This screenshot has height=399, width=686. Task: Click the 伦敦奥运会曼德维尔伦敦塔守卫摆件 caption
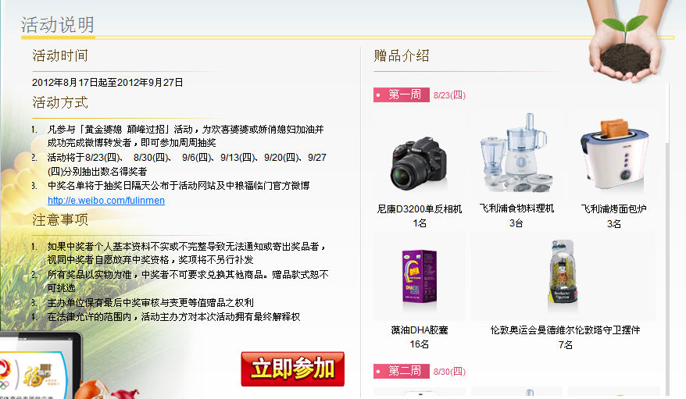[565, 330]
